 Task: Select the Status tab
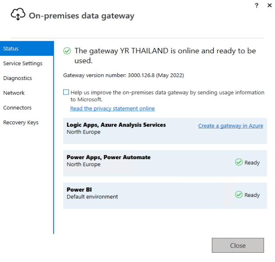[x=27, y=48]
